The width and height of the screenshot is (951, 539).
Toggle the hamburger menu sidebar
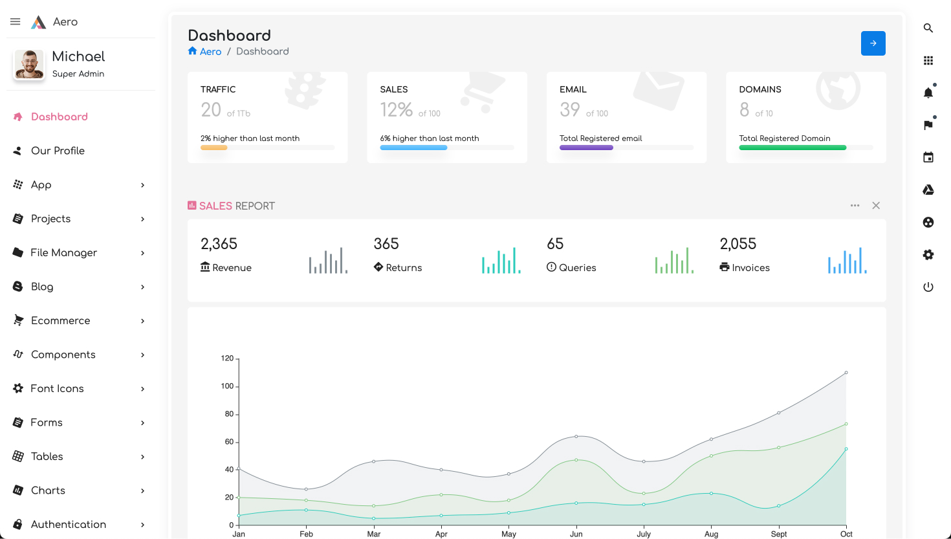(x=16, y=22)
